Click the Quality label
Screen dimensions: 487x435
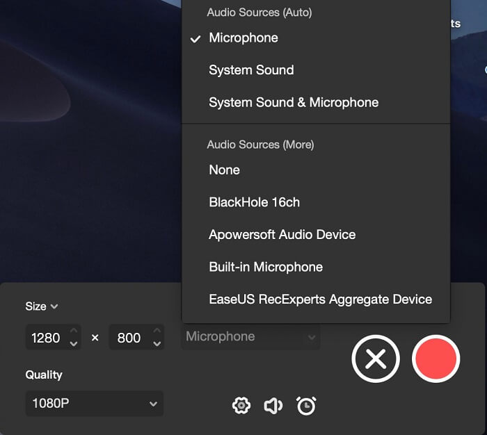point(44,375)
